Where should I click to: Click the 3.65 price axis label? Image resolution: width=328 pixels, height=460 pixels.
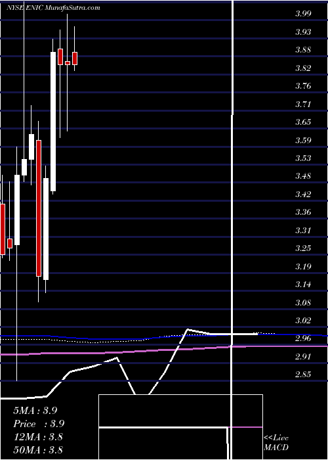click(303, 122)
